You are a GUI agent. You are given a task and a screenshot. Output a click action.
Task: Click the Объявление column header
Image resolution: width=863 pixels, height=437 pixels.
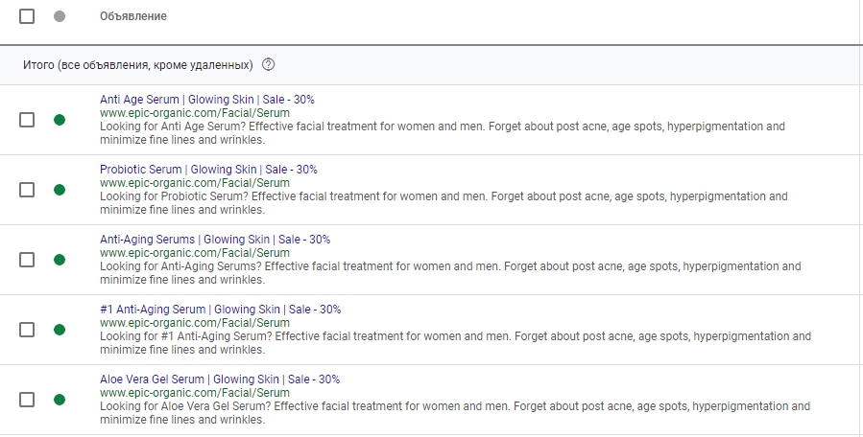pos(133,16)
